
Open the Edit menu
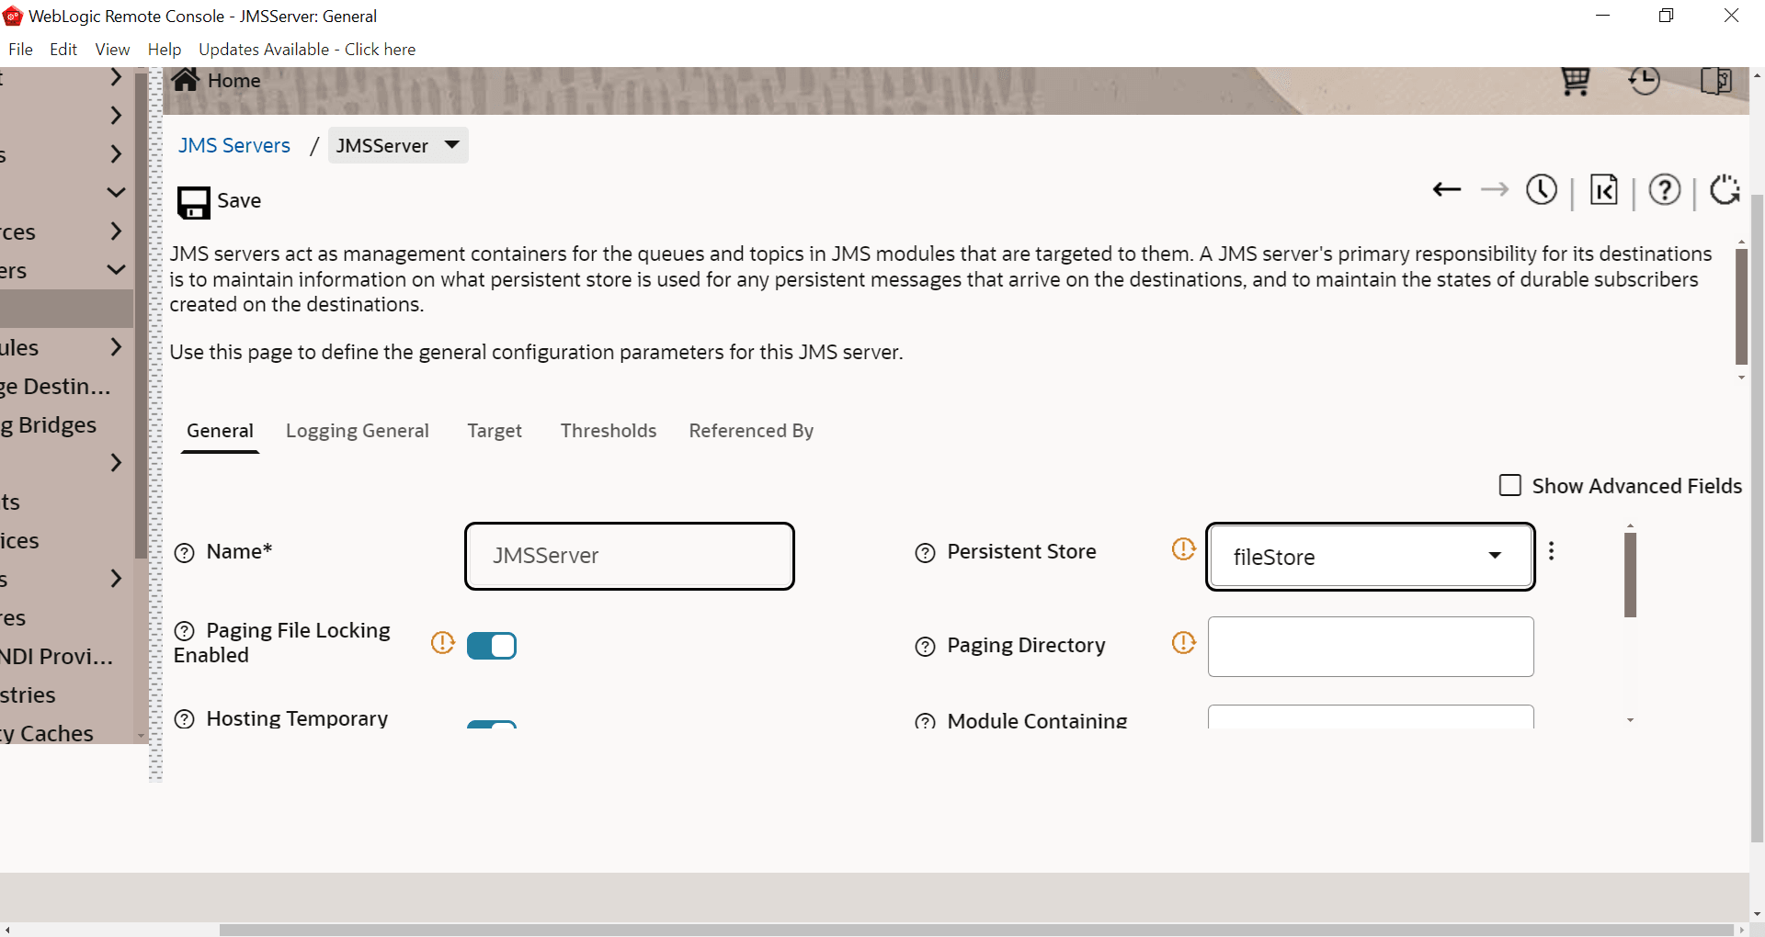63,50
